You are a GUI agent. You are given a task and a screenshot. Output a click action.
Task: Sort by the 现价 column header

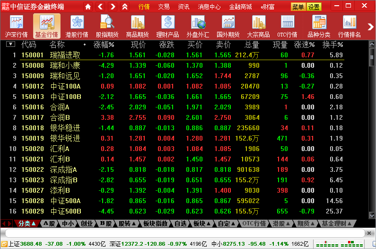coord(139,44)
